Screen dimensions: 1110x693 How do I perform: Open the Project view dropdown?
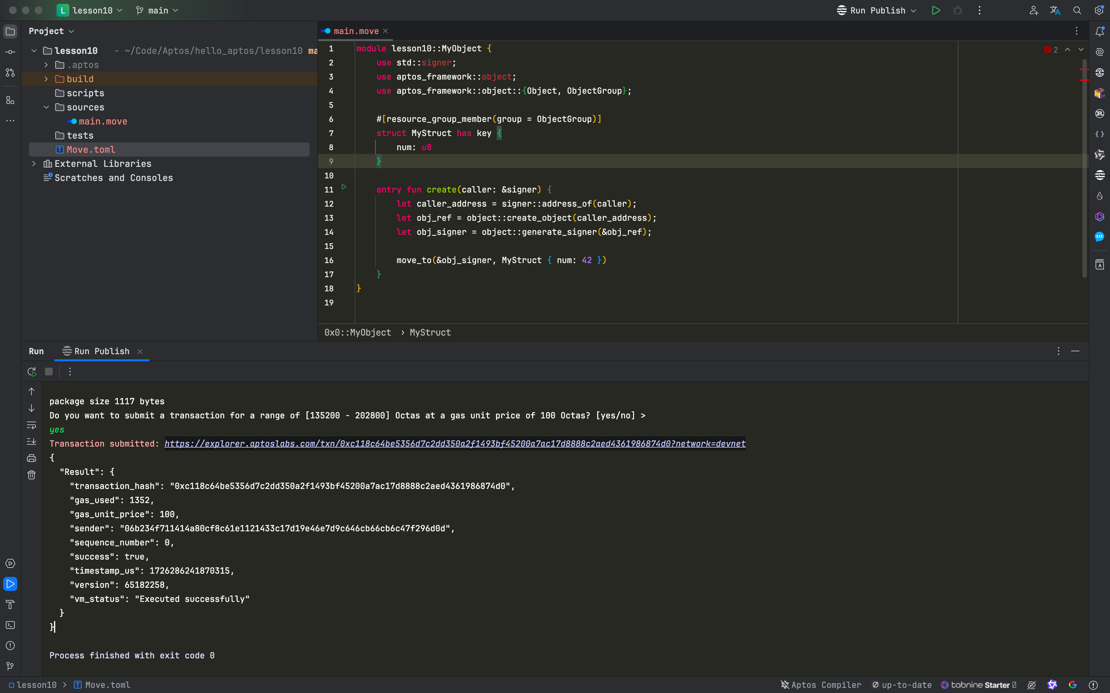(51, 31)
